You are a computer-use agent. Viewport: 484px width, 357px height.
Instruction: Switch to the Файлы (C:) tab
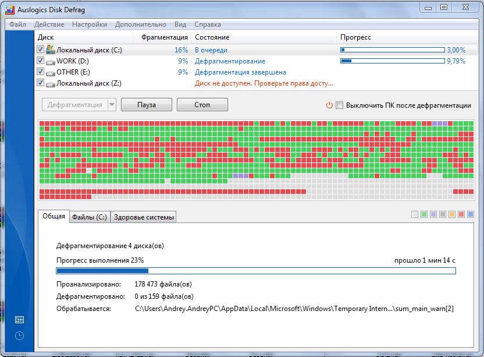pos(89,217)
